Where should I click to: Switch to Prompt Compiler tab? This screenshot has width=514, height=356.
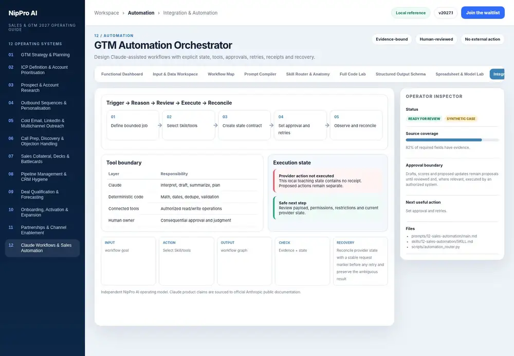[x=260, y=74]
